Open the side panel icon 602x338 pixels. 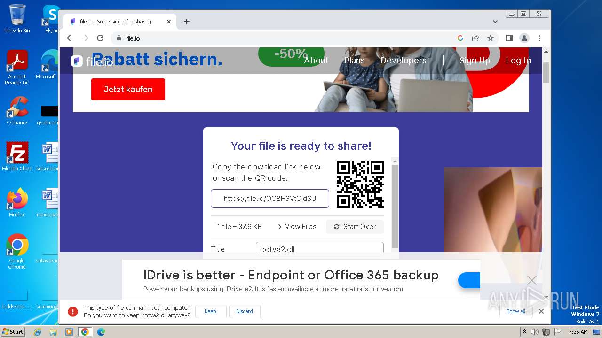click(x=509, y=38)
